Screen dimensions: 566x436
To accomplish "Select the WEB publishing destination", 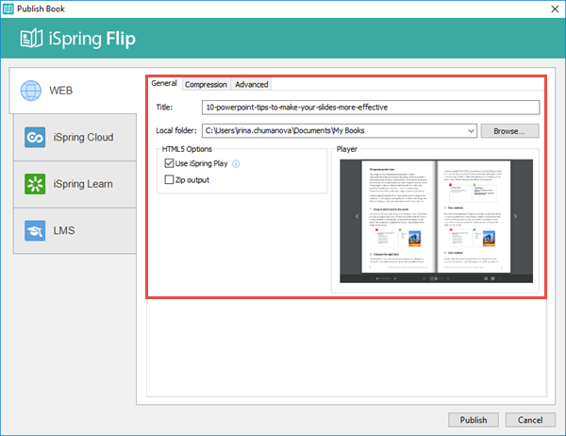I will coord(73,91).
